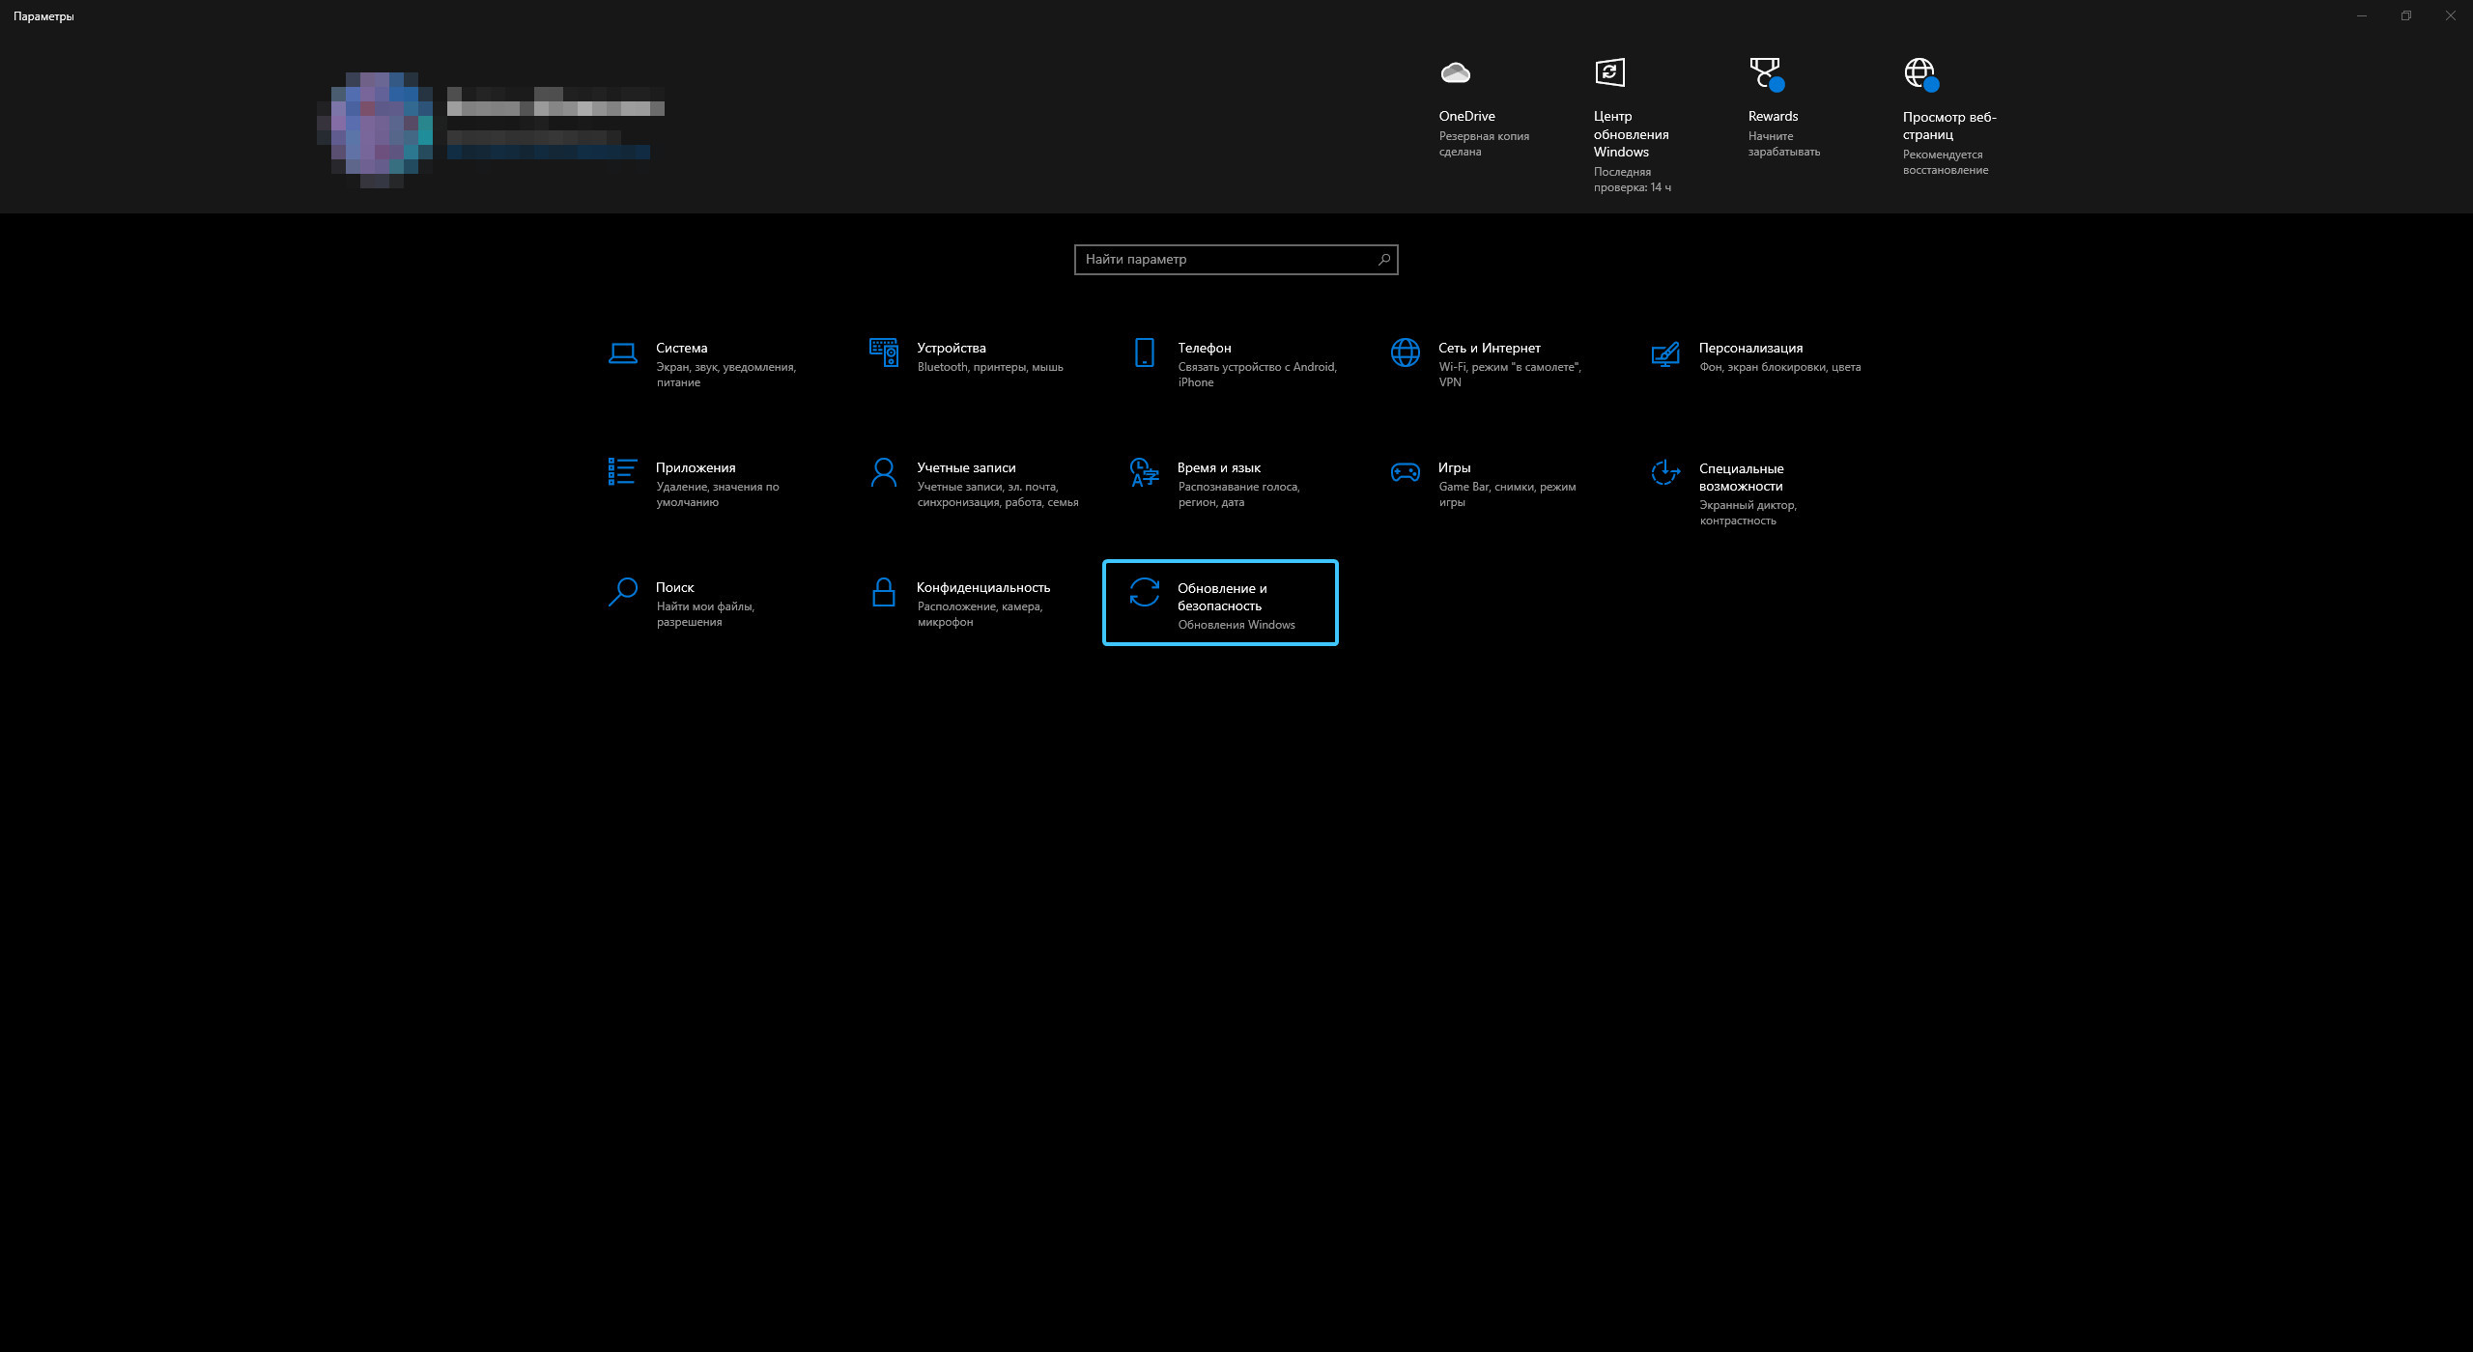Image resolution: width=2473 pixels, height=1352 pixels.
Task: Click the Телефон phone icon
Action: (x=1144, y=353)
